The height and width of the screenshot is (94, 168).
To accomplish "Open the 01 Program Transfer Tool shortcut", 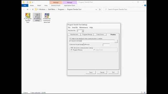I will pyautogui.click(x=28, y=18).
